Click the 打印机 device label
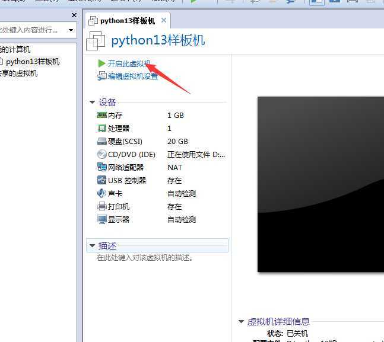Viewport: 384px width, 342px height. [x=119, y=207]
